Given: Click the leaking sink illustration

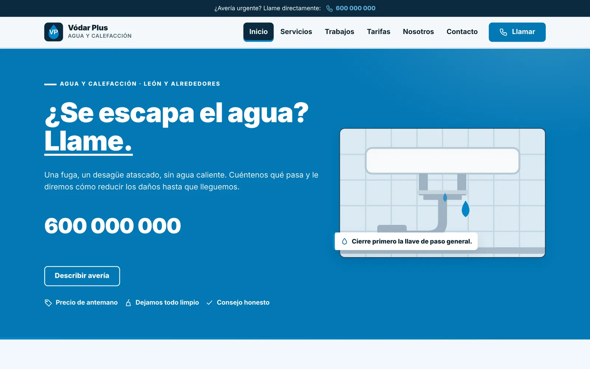Looking at the screenshot, I should (442, 193).
